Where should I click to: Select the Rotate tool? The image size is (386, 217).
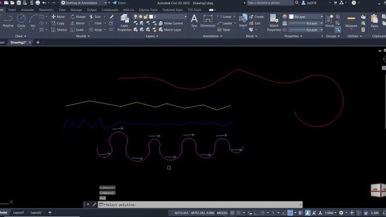pyautogui.click(x=78, y=17)
